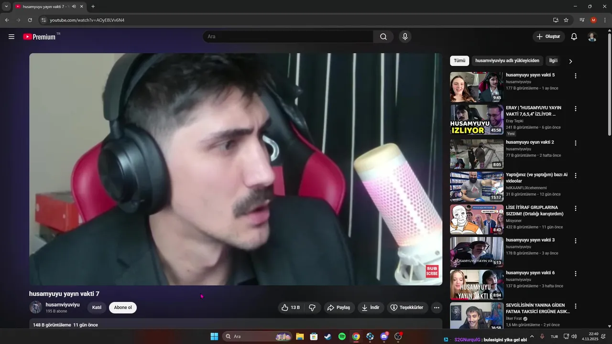Open husamyuyu yayın vakti 5 thumbnail
Viewport: 612px width, 344px height.
coord(477,87)
